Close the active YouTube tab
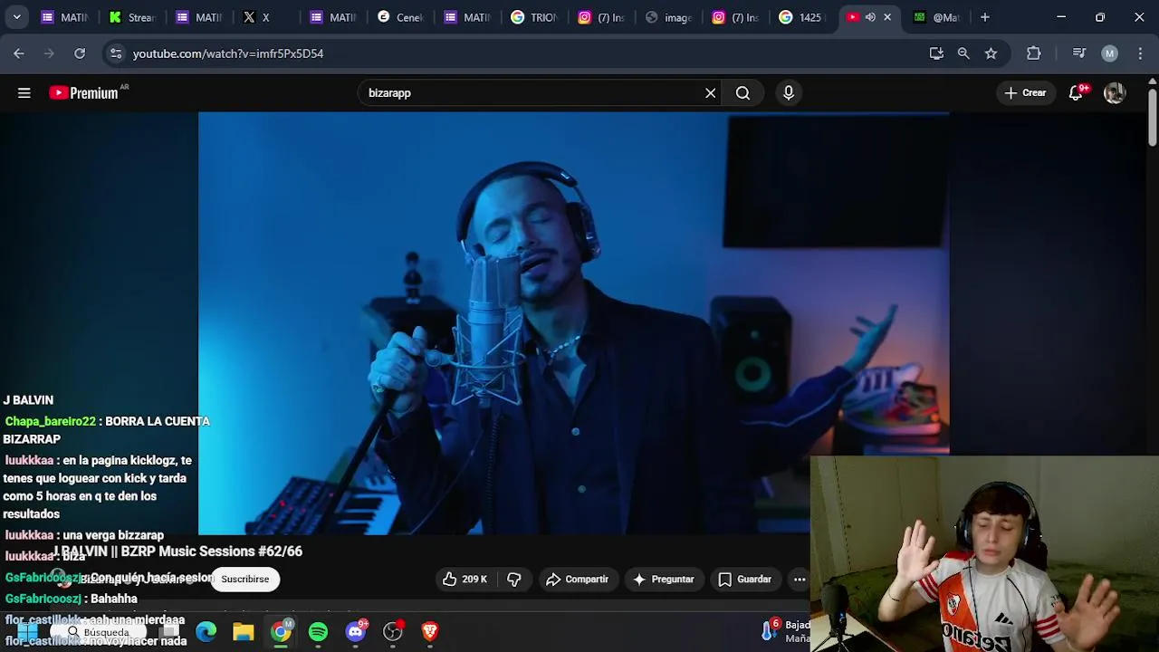The width and height of the screenshot is (1159, 652). [x=887, y=17]
